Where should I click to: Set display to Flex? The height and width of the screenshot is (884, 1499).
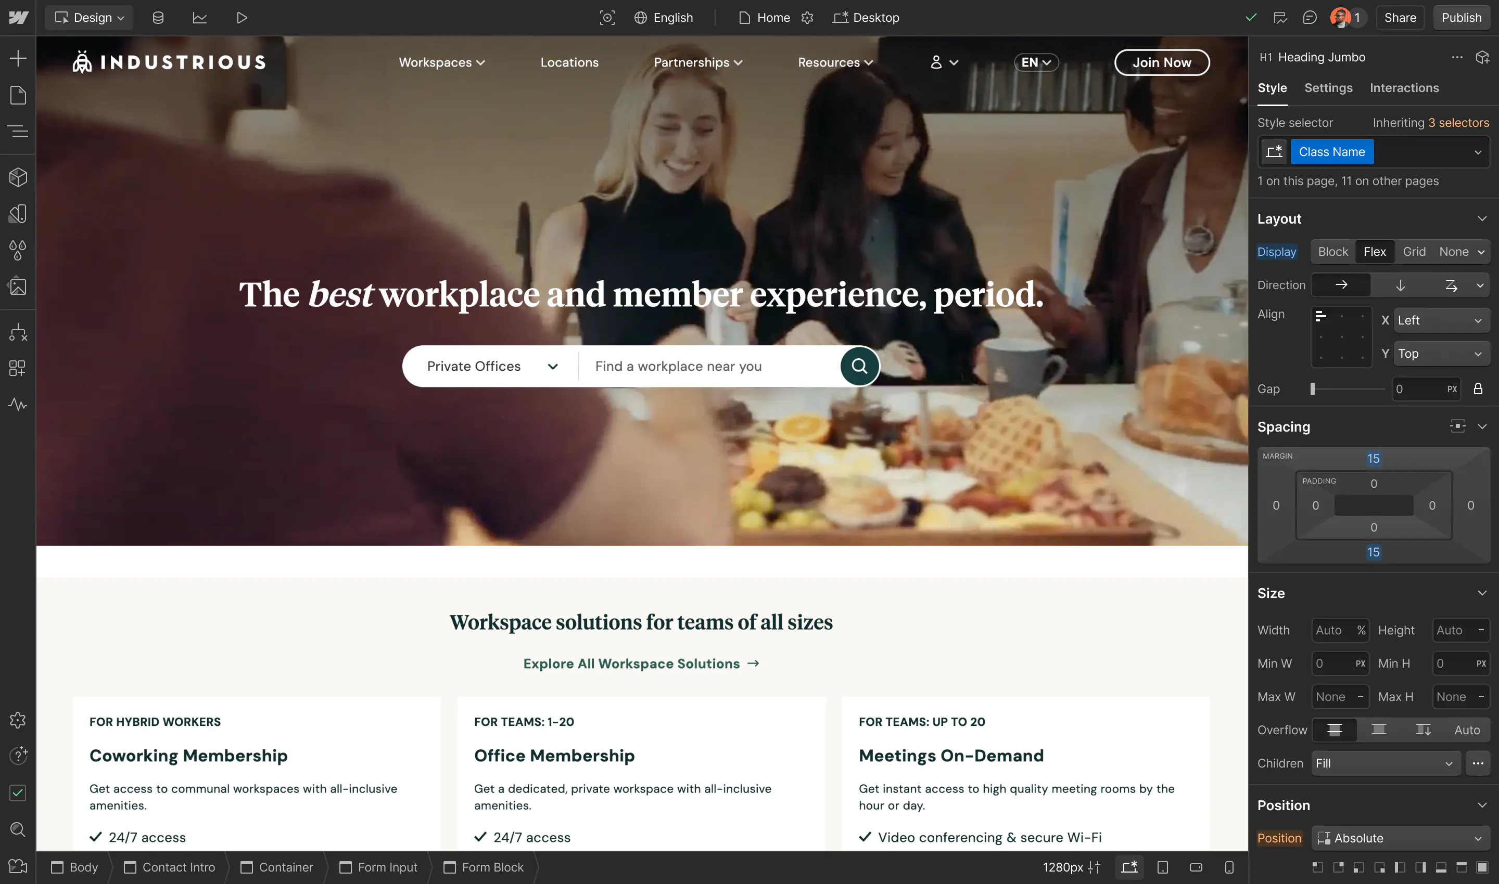[1375, 252]
